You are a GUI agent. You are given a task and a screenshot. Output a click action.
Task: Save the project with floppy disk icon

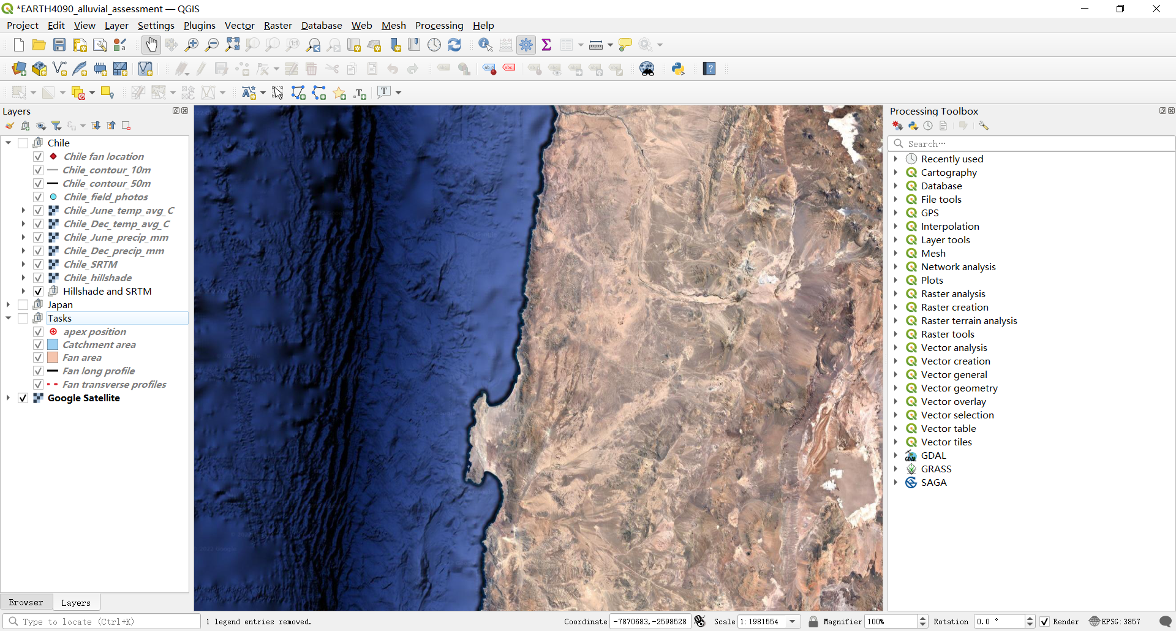59,45
